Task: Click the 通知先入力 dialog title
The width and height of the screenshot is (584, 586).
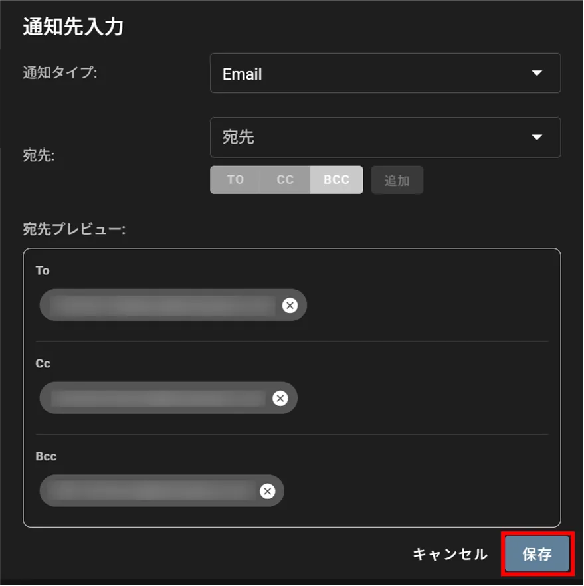Action: click(x=73, y=27)
